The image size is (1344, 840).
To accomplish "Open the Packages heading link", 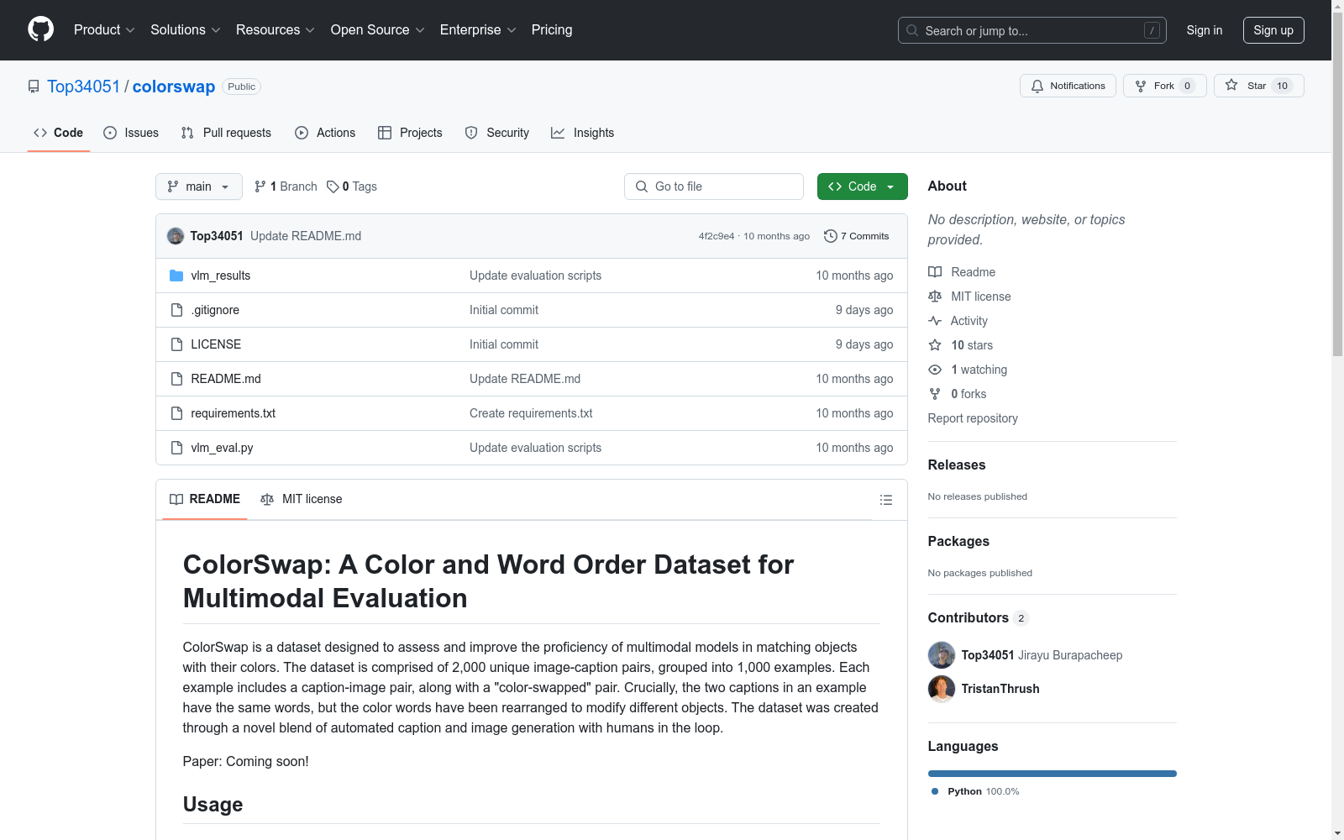I will click(x=958, y=541).
